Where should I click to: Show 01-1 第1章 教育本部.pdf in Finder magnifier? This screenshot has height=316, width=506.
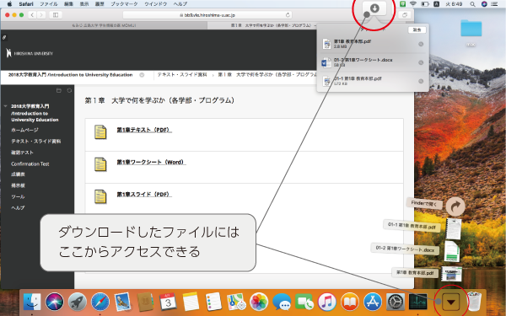click(421, 81)
